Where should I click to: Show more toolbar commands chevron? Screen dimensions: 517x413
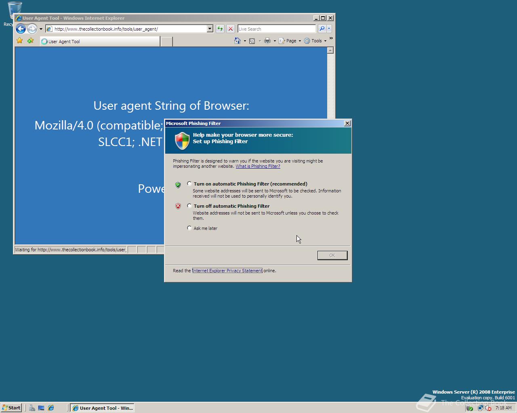(x=331, y=39)
